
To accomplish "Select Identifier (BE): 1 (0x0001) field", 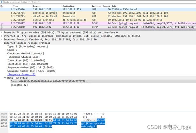I will pyautogui.click(x=26, y=61).
